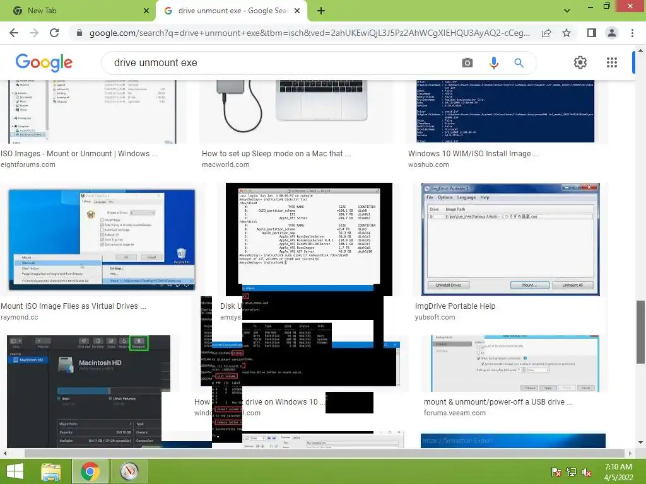The width and height of the screenshot is (646, 484).
Task: Open the Mac laptop with drive thumbnail
Action: tap(292, 106)
